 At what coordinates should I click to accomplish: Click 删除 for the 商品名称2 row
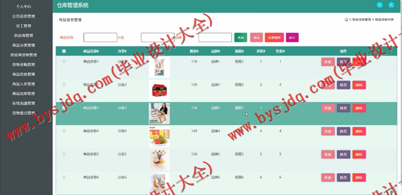359,85
